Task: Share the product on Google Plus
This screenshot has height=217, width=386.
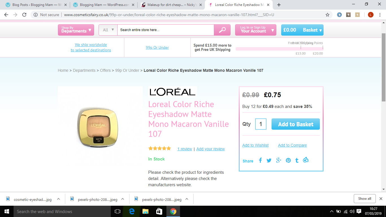Action: 279,160
